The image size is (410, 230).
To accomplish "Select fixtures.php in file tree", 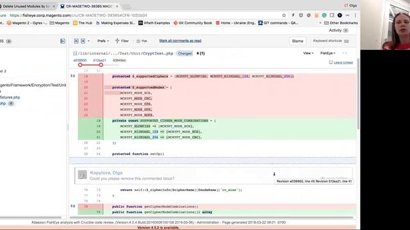I will [x=10, y=97].
